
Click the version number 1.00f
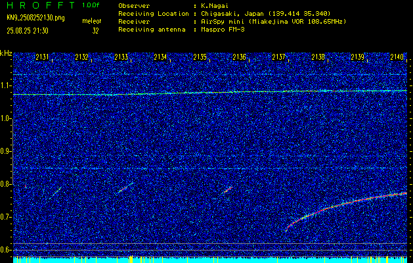[x=91, y=5]
